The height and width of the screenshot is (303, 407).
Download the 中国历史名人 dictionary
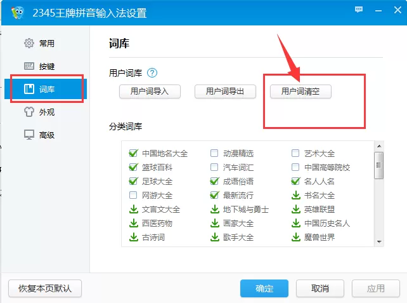(x=295, y=224)
